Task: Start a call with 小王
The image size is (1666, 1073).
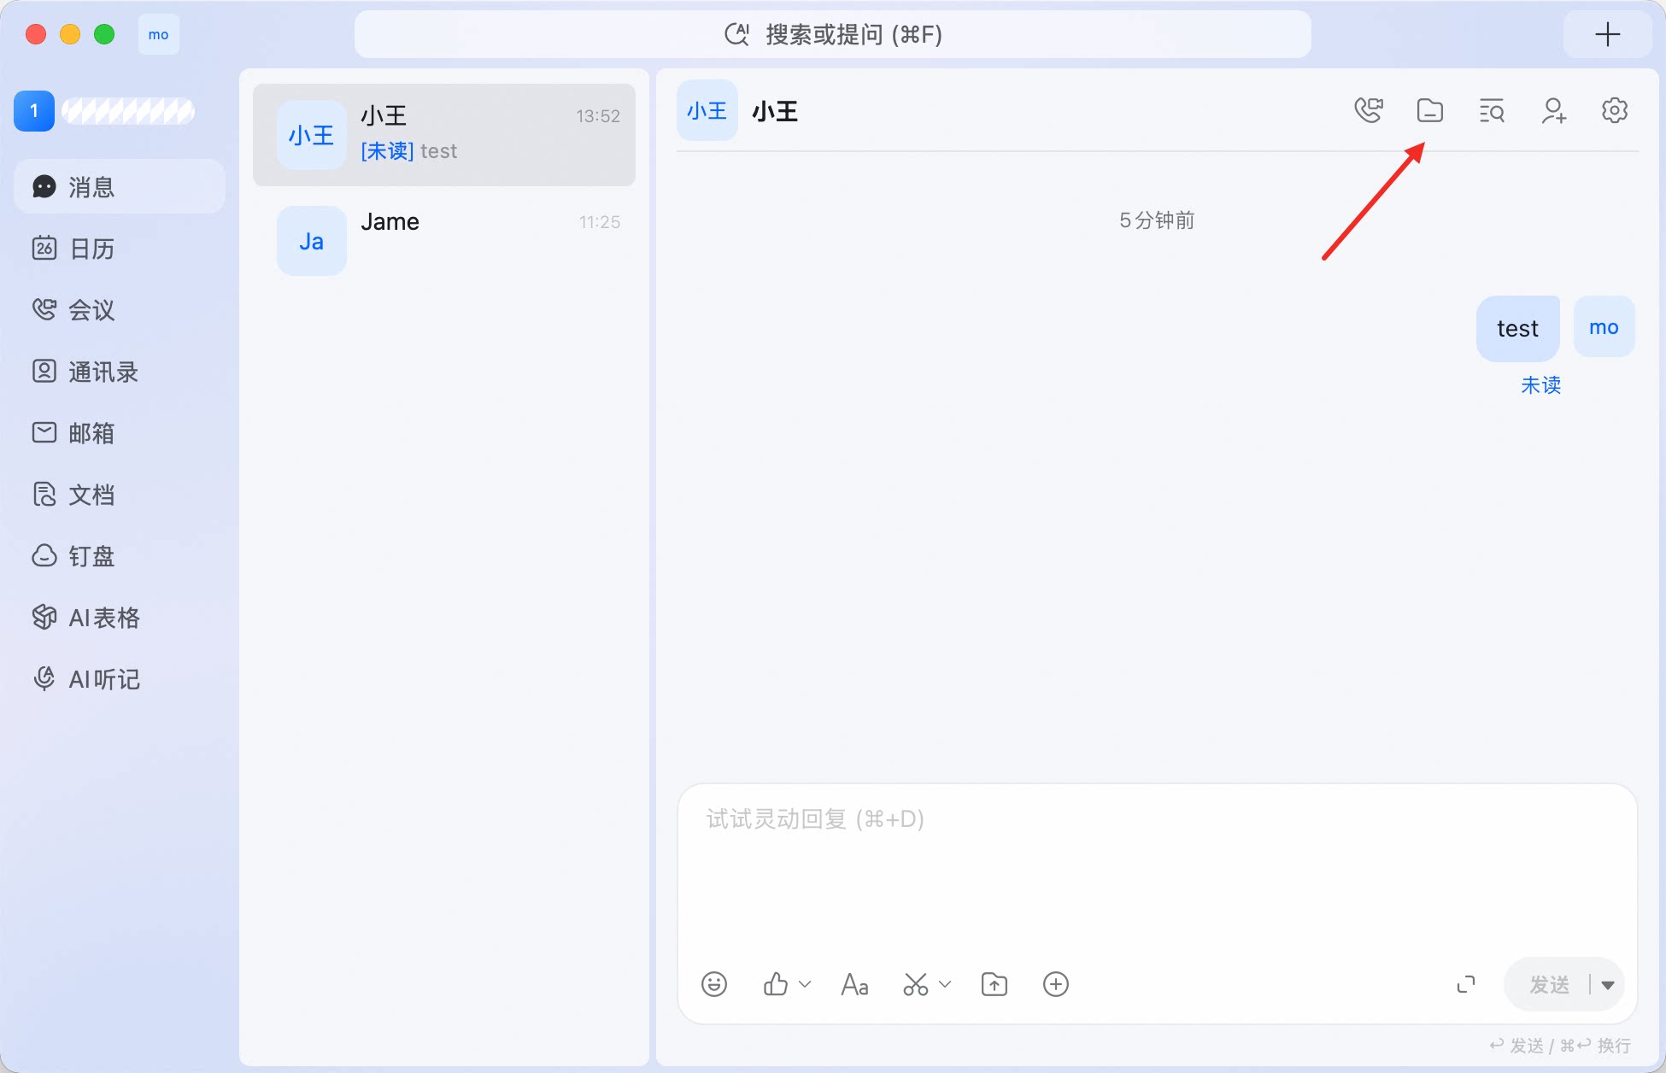Action: click(x=1369, y=111)
